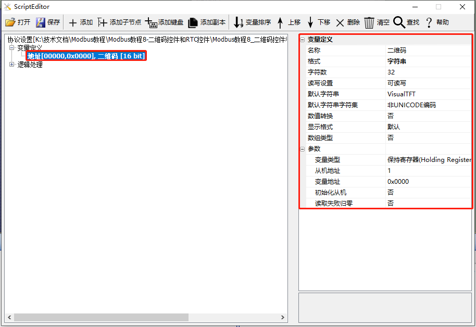476x327 pixels.
Task: Click the 打开 open folder icon
Action: 10,22
